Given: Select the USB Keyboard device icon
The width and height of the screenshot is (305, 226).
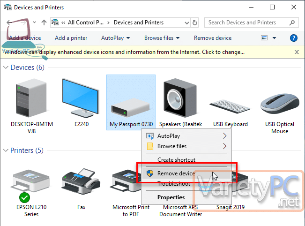Looking at the screenshot, I should tap(230, 106).
